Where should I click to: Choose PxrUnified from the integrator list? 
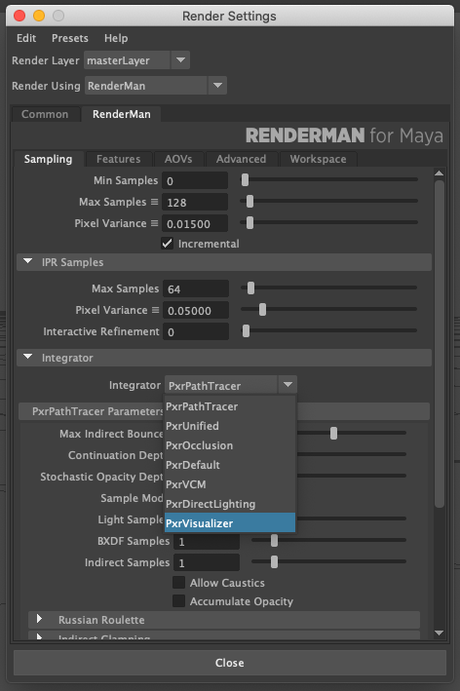tap(230, 426)
